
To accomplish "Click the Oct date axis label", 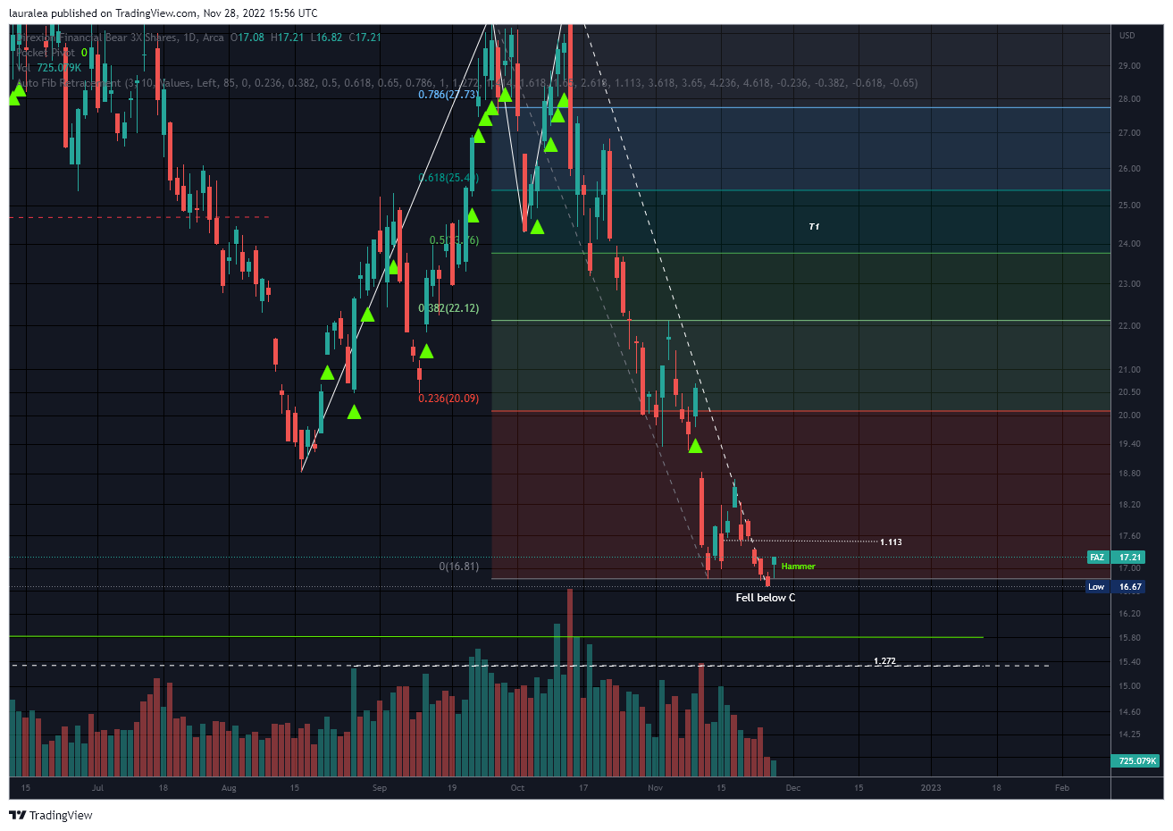I will click(x=517, y=788).
